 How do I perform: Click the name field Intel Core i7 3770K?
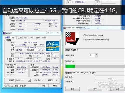pyautogui.click(x=30, y=42)
